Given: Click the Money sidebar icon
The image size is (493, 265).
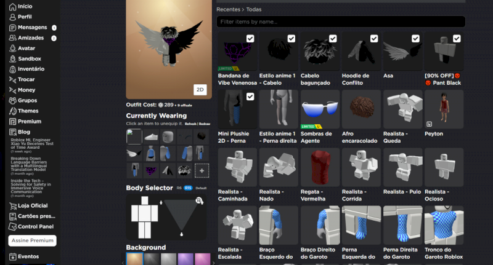Looking at the screenshot, I should [x=12, y=90].
